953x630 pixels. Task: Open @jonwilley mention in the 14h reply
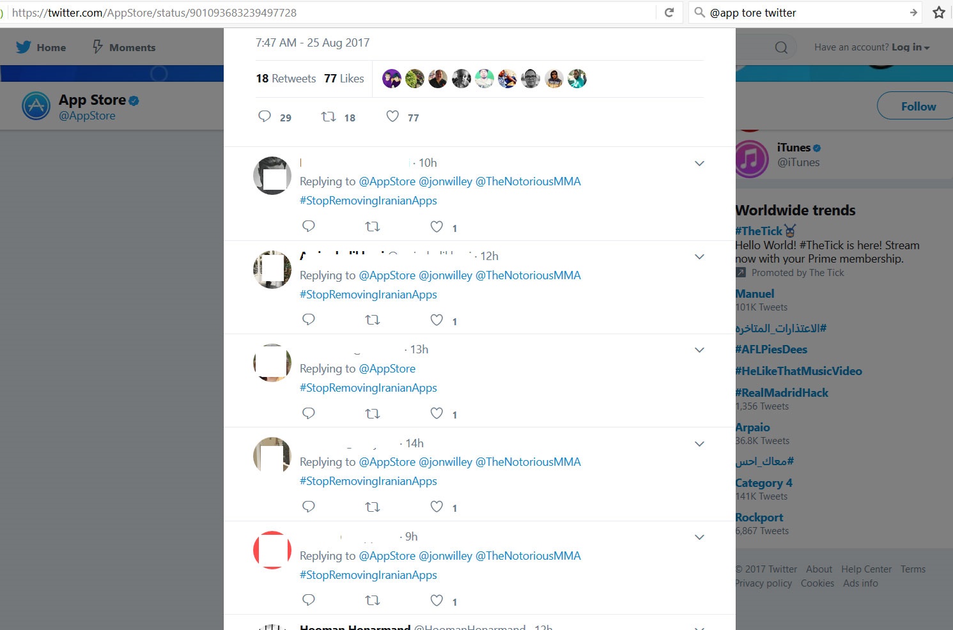446,462
